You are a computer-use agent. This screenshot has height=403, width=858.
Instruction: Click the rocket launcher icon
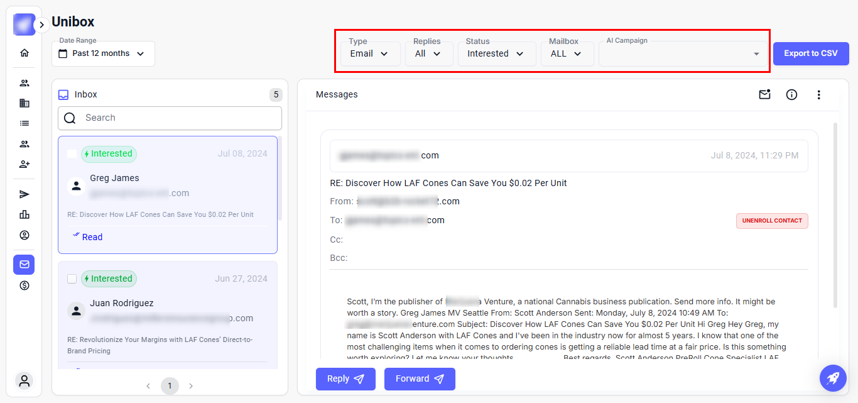(833, 378)
